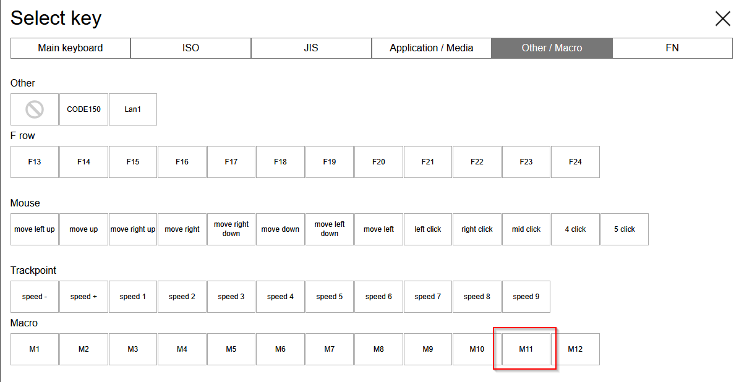The image size is (739, 382).
Task: Choose the CODE150 key
Action: [x=83, y=109]
